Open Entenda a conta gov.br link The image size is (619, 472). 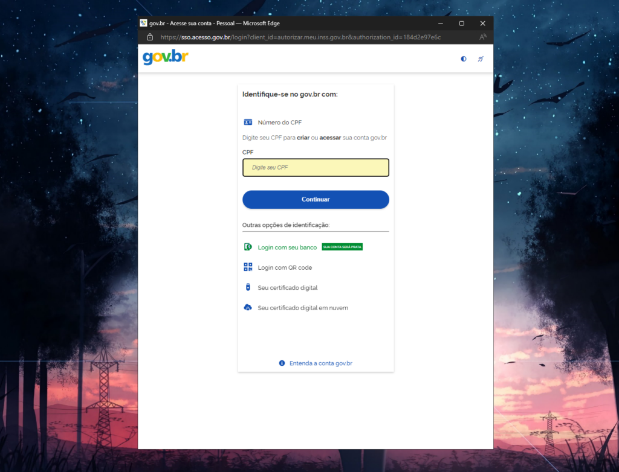pos(321,363)
